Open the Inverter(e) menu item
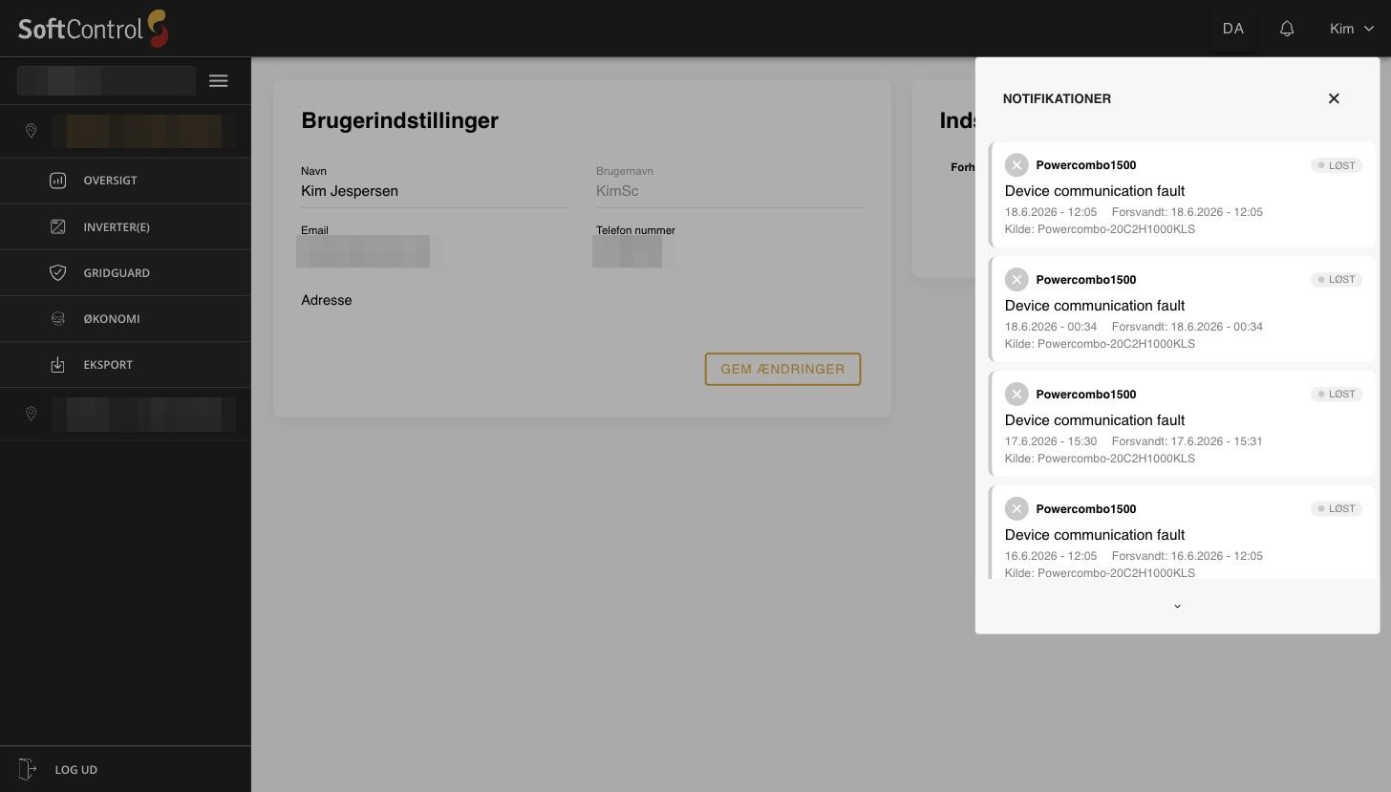 [x=125, y=226]
